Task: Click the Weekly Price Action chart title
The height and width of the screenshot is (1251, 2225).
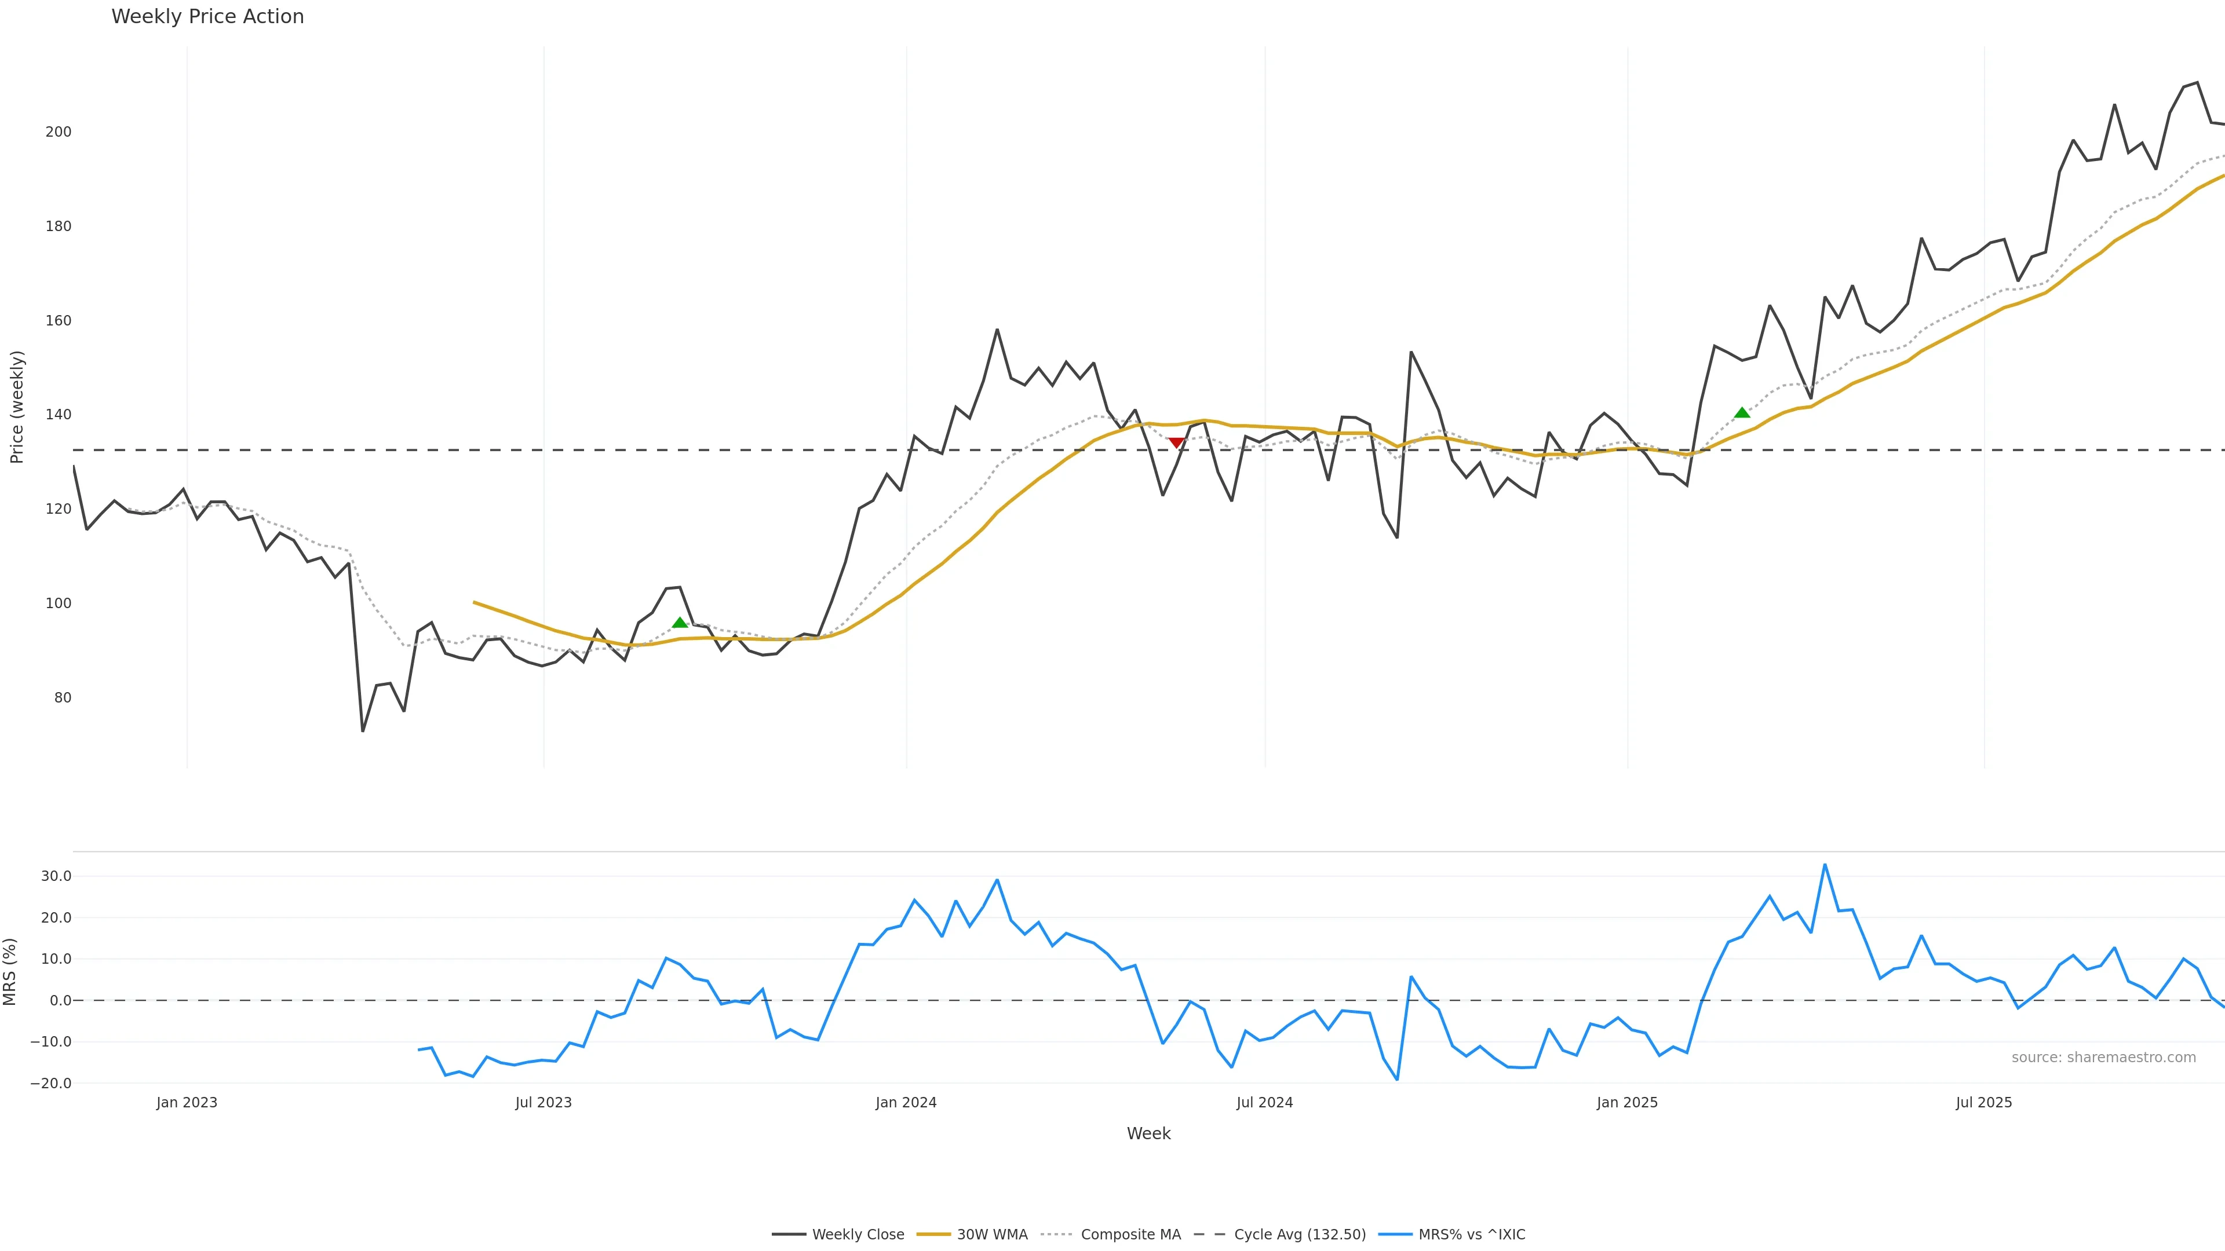Action: point(207,16)
